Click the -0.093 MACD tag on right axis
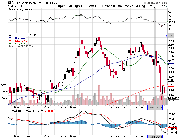Screen dimensions: 180x140 click(172, 132)
